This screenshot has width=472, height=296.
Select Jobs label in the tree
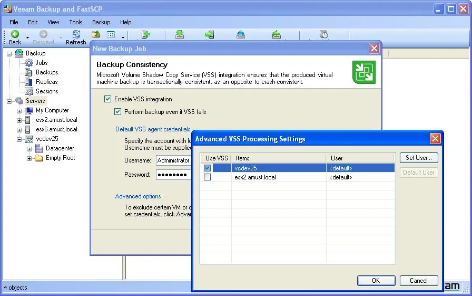(x=42, y=63)
